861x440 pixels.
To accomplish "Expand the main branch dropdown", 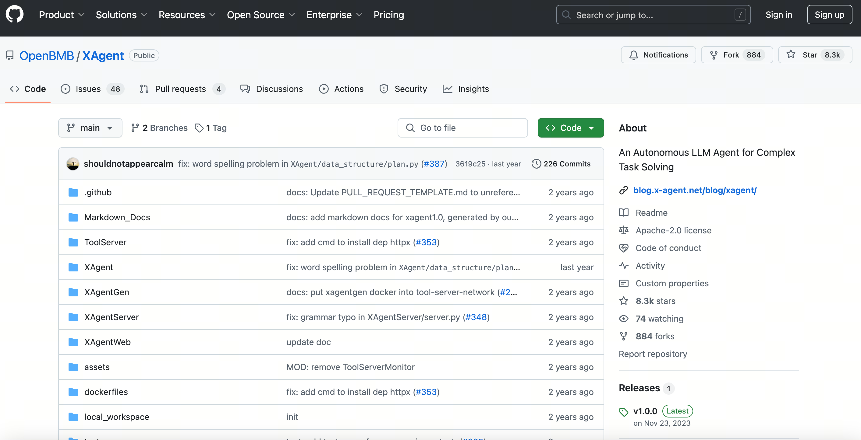I will click(90, 128).
